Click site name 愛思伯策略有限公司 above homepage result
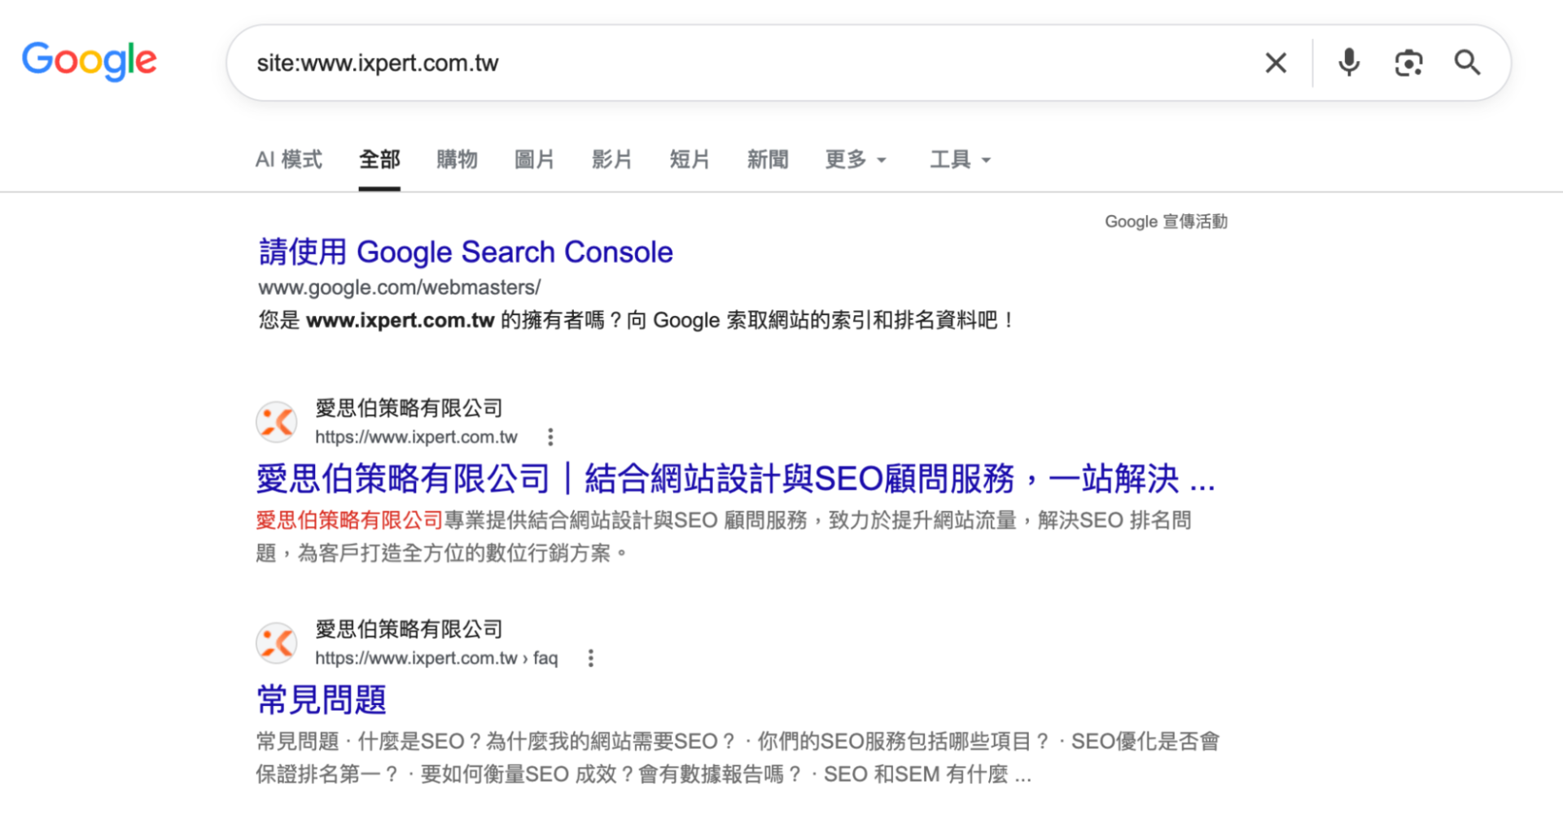 coord(409,408)
